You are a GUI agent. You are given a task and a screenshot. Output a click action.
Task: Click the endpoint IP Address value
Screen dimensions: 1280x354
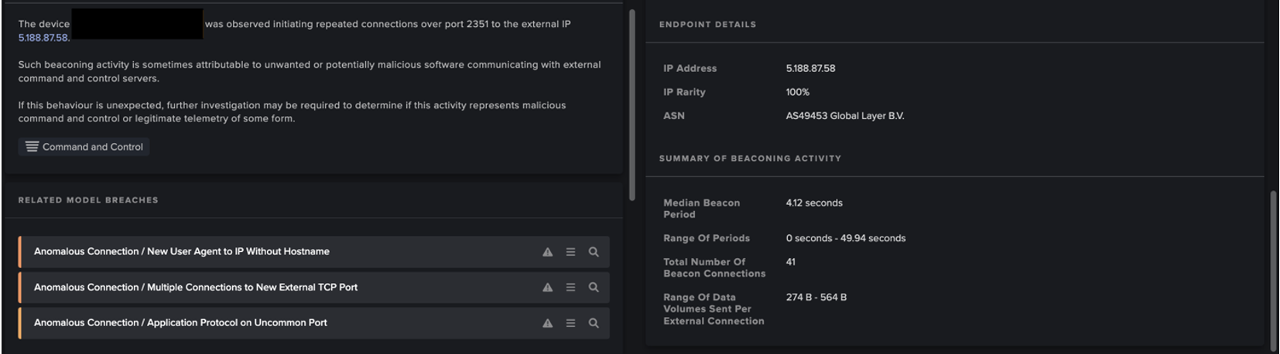tap(810, 68)
